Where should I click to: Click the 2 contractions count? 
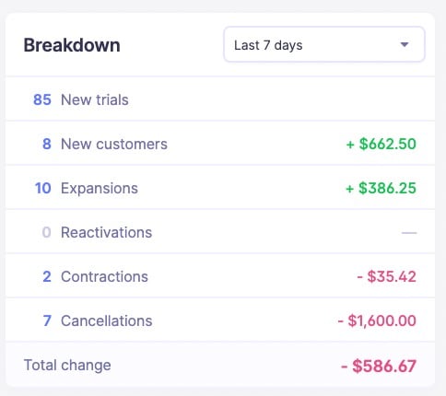coord(47,276)
